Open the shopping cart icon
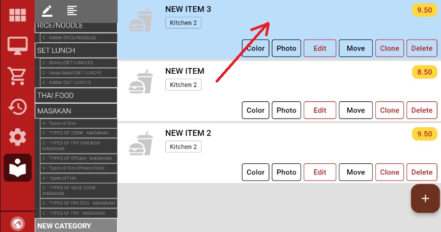 [17, 76]
